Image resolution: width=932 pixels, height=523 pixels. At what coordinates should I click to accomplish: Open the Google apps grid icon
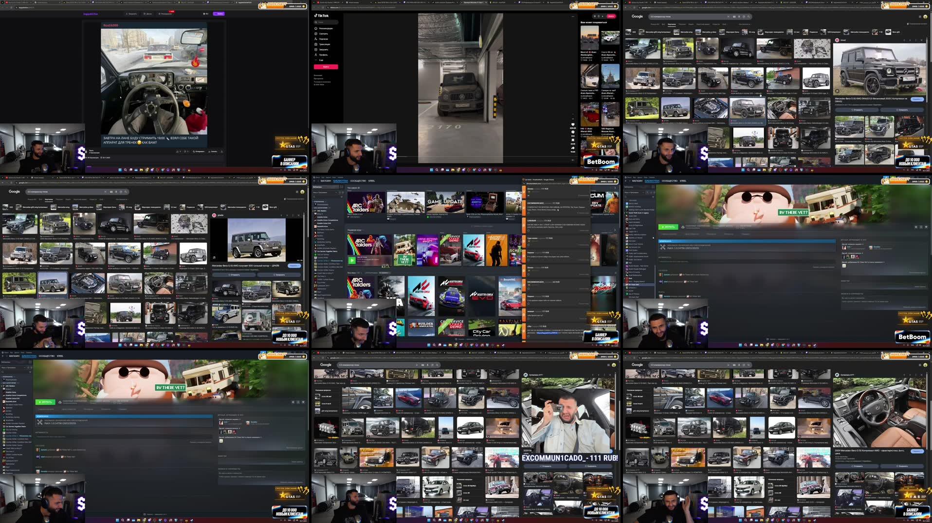point(921,17)
